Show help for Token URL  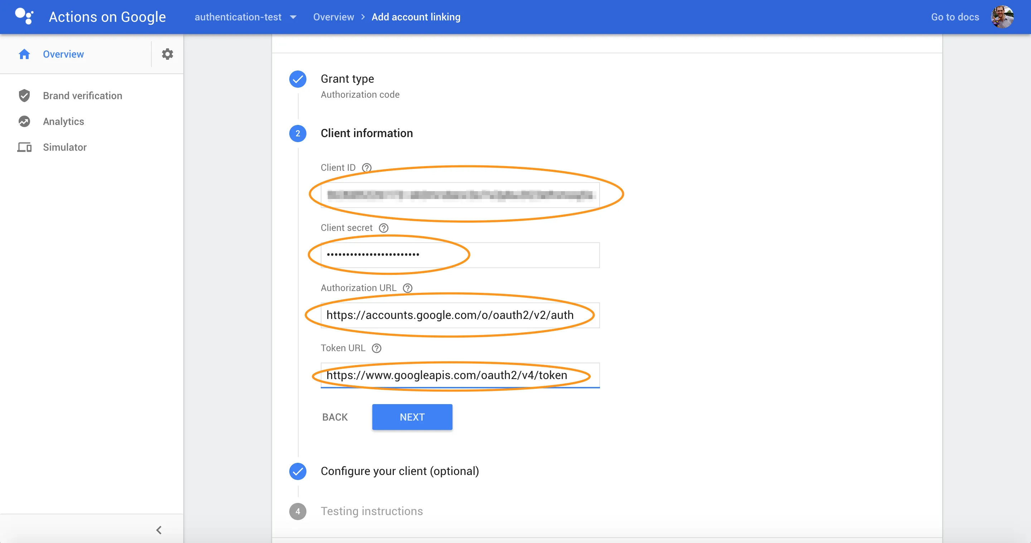[376, 348]
